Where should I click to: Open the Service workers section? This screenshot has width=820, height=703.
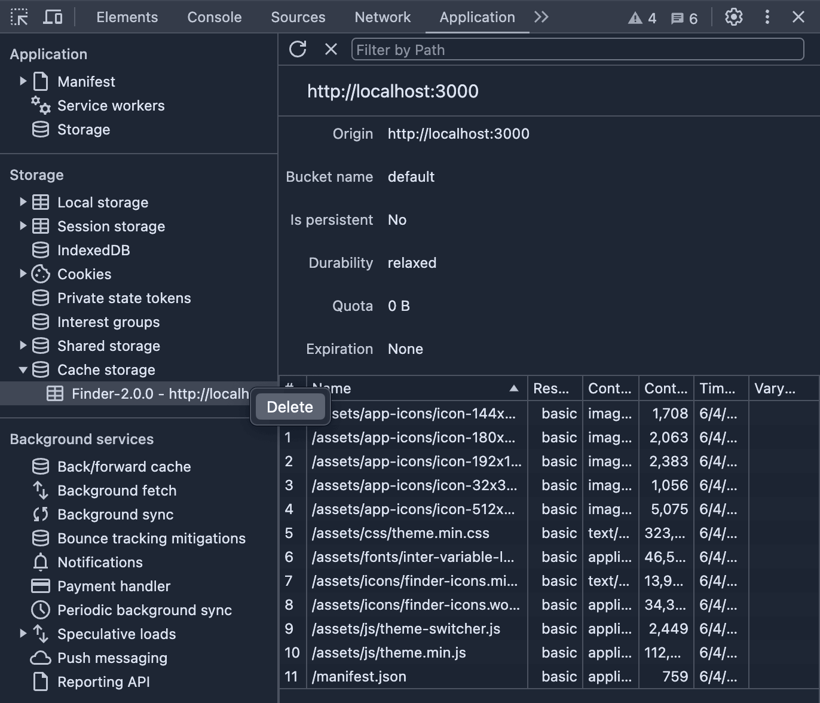(x=111, y=105)
